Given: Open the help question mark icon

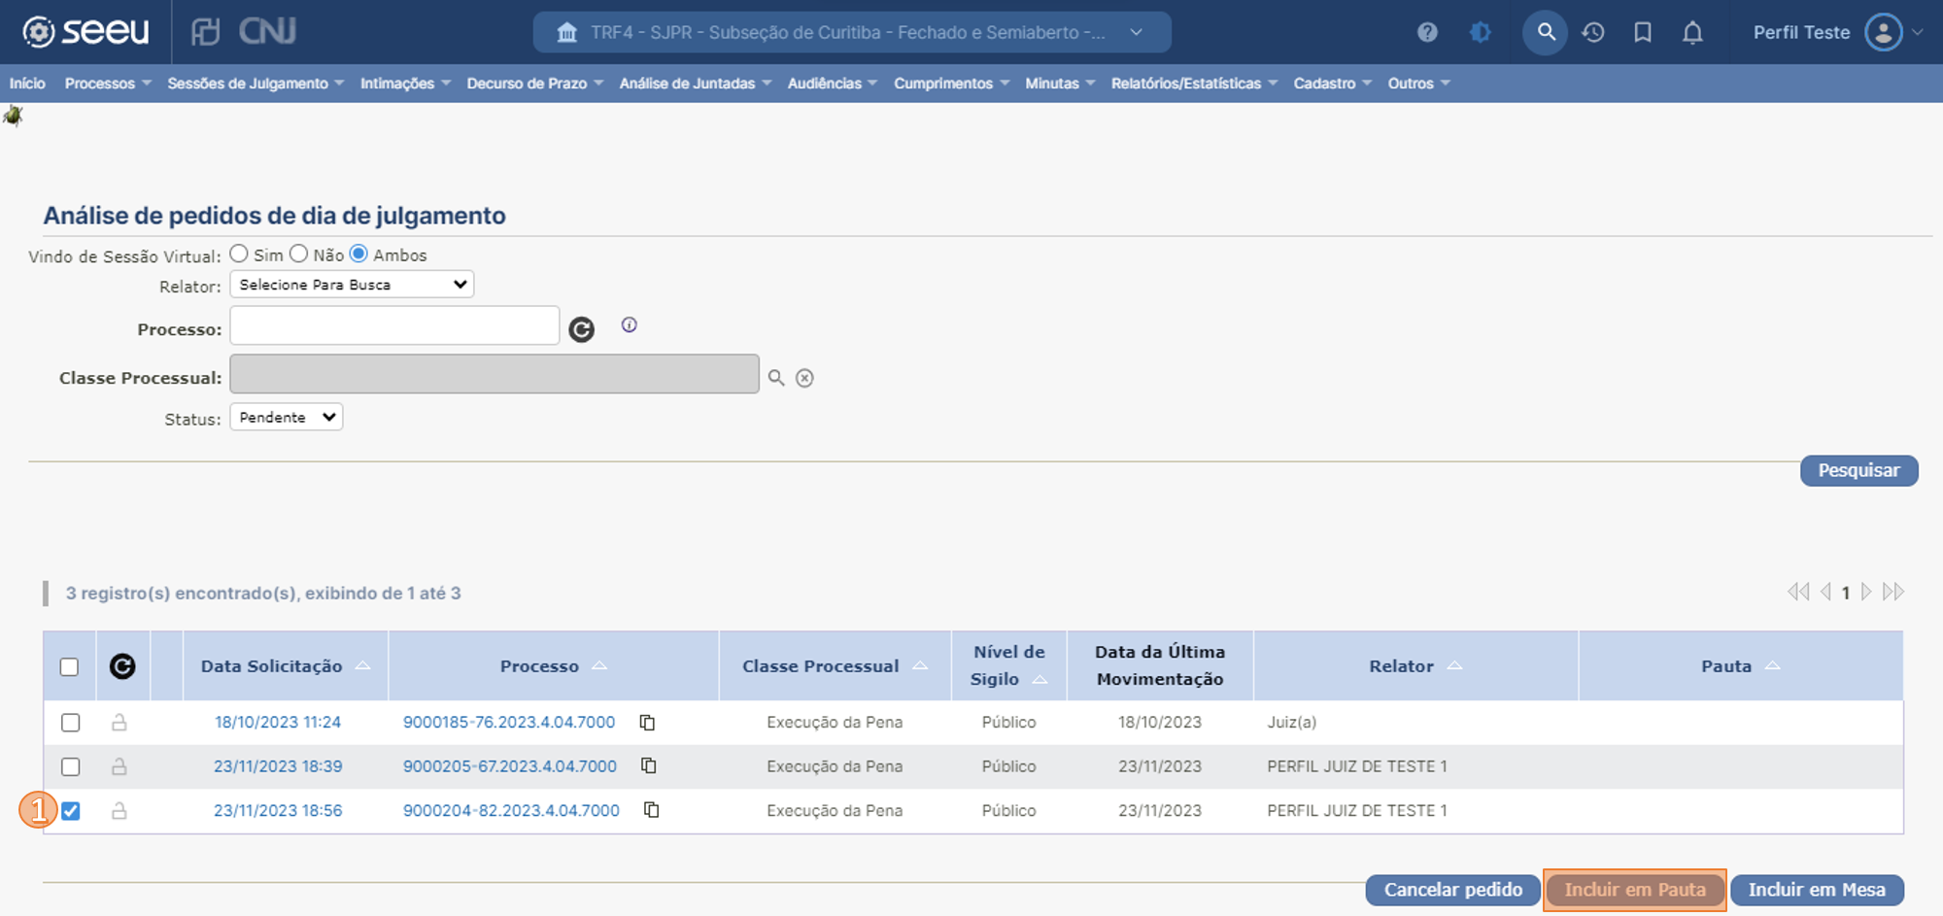Looking at the screenshot, I should pyautogui.click(x=1427, y=32).
